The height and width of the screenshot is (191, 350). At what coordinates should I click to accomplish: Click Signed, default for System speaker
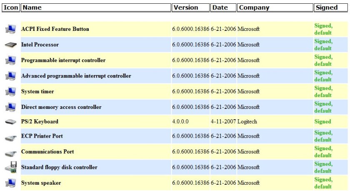tap(323, 183)
